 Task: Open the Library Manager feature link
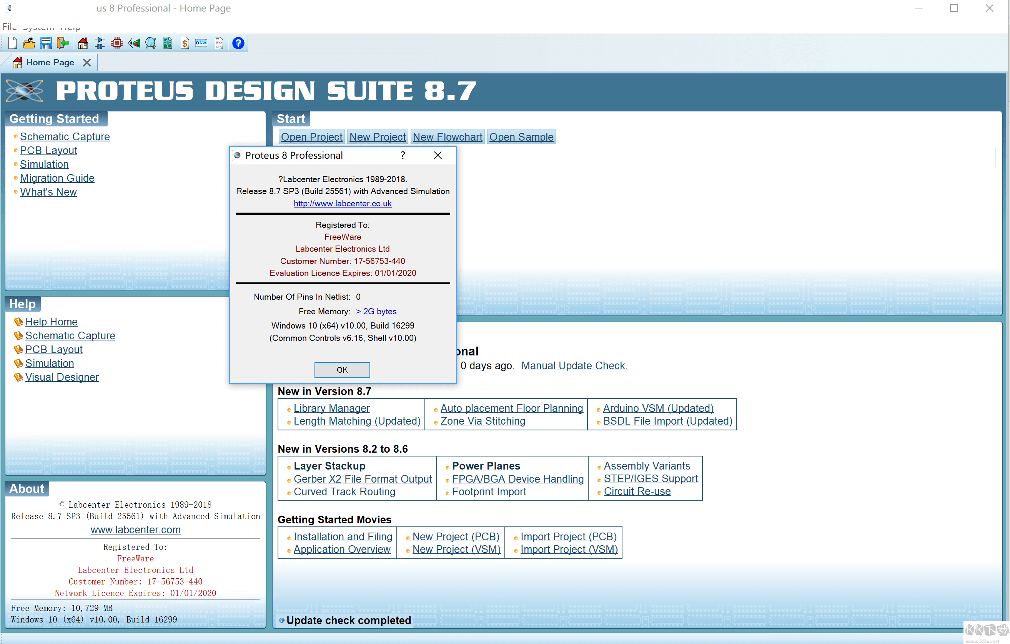(x=331, y=408)
